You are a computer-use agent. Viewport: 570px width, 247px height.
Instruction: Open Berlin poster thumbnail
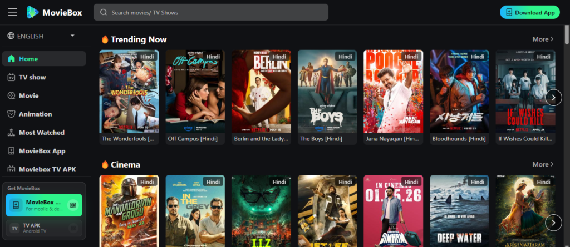point(261,91)
